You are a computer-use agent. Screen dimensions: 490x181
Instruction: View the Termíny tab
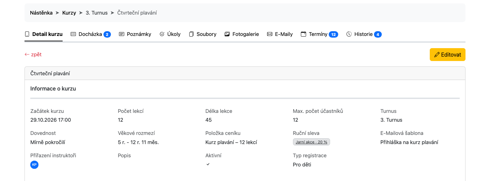coord(320,34)
